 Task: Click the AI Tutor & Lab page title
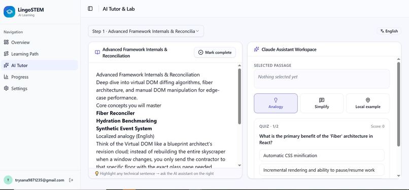tap(119, 9)
